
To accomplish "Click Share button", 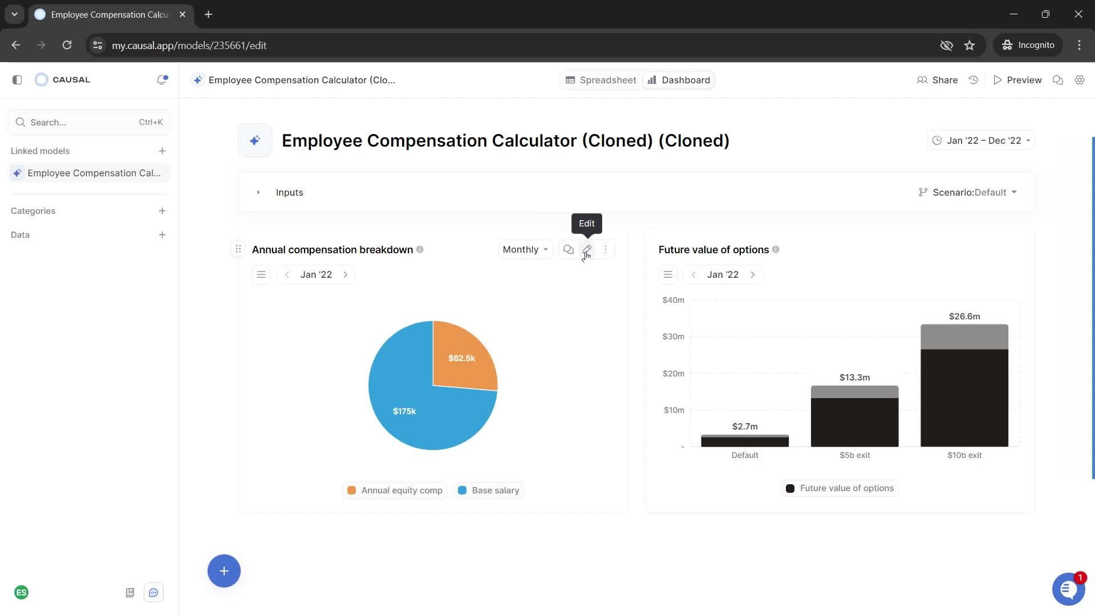I will tap(937, 80).
